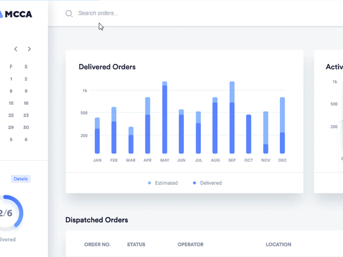
Task: Go to previous month in calendar
Action: (16, 49)
